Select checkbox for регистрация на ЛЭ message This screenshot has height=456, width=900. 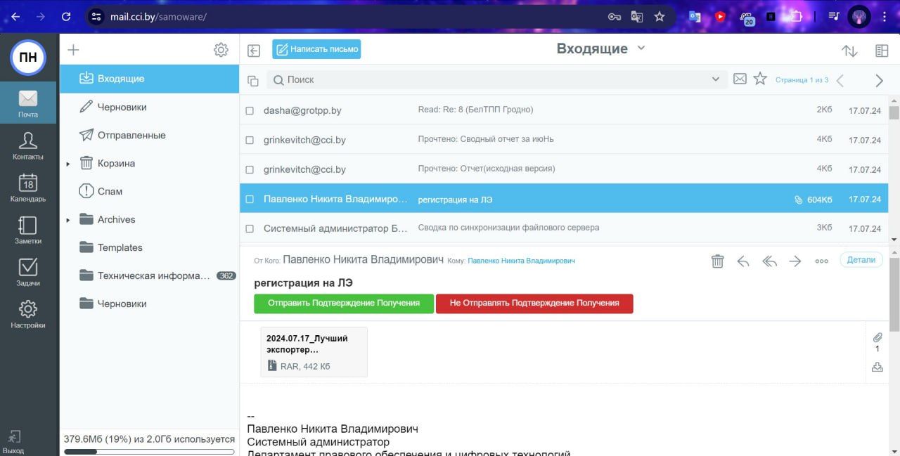tap(250, 200)
